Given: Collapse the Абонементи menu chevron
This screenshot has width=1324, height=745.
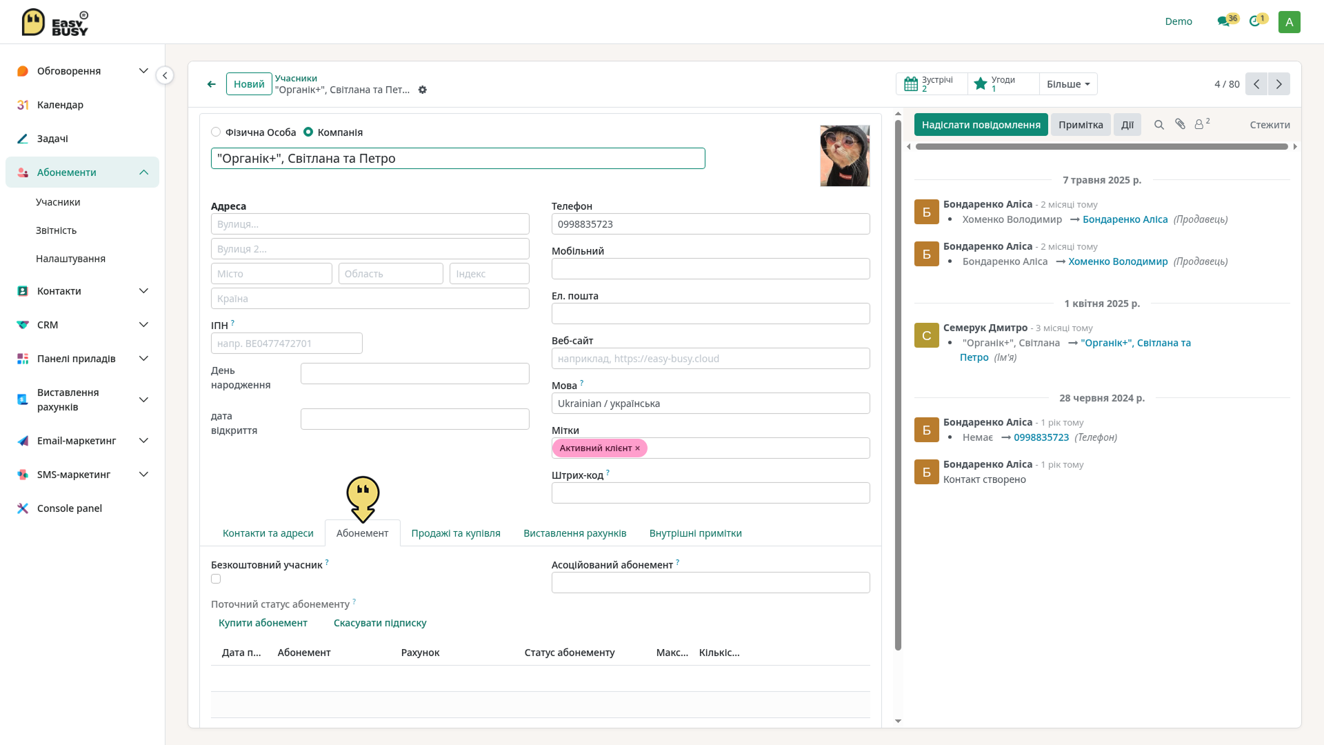Looking at the screenshot, I should point(143,172).
